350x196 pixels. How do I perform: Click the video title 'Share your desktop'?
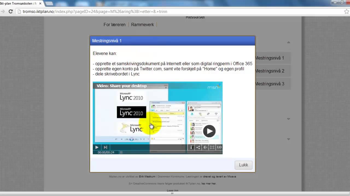click(122, 86)
